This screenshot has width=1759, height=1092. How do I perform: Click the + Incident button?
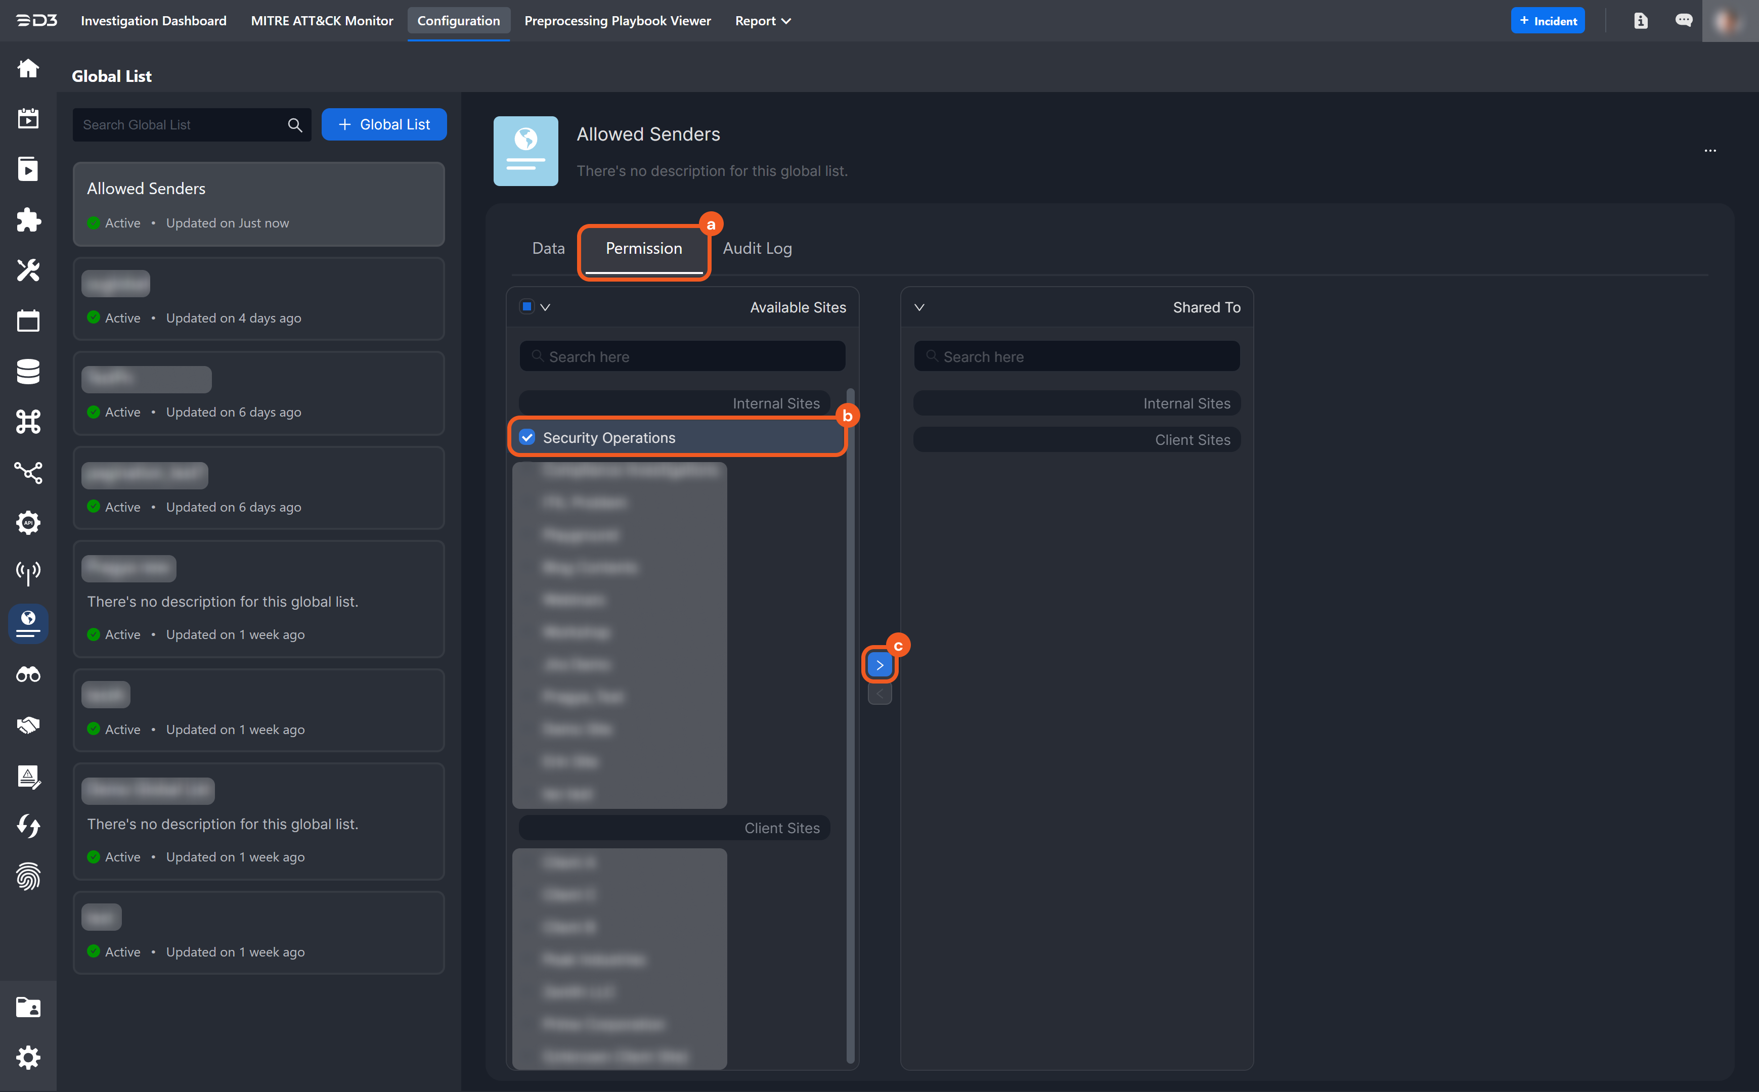[x=1547, y=21]
